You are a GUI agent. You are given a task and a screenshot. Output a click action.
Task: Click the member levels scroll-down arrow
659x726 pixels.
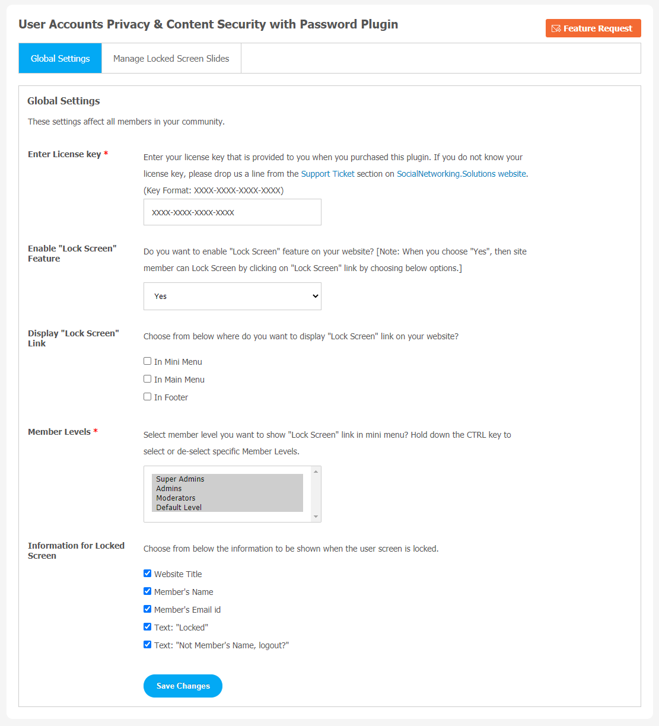point(316,517)
